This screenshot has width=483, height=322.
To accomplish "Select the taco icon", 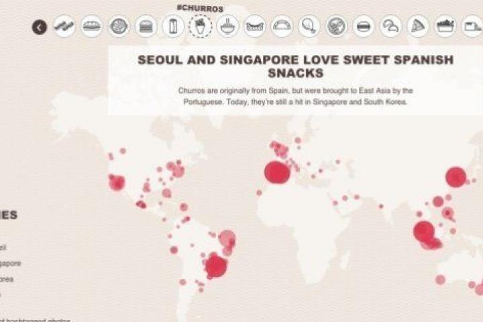I will [x=282, y=27].
